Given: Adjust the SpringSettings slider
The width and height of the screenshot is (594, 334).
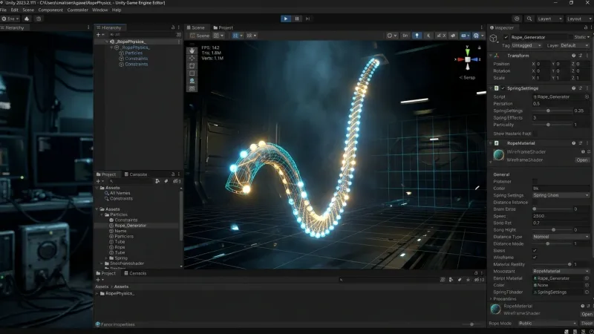Looking at the screenshot, I should [552, 111].
